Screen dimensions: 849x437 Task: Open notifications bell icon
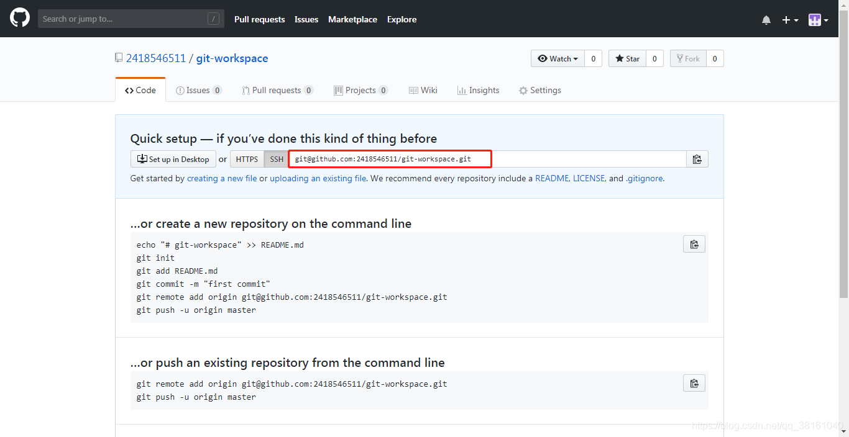tap(766, 20)
